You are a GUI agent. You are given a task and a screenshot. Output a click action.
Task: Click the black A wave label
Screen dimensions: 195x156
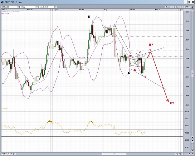(129, 73)
